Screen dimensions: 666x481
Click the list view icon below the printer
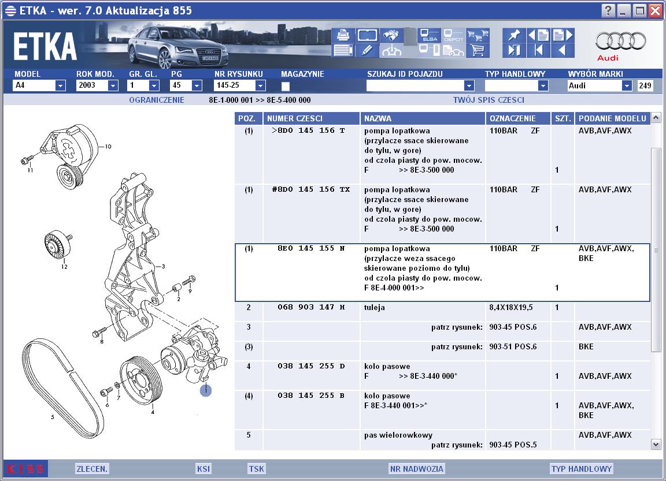pos(343,50)
